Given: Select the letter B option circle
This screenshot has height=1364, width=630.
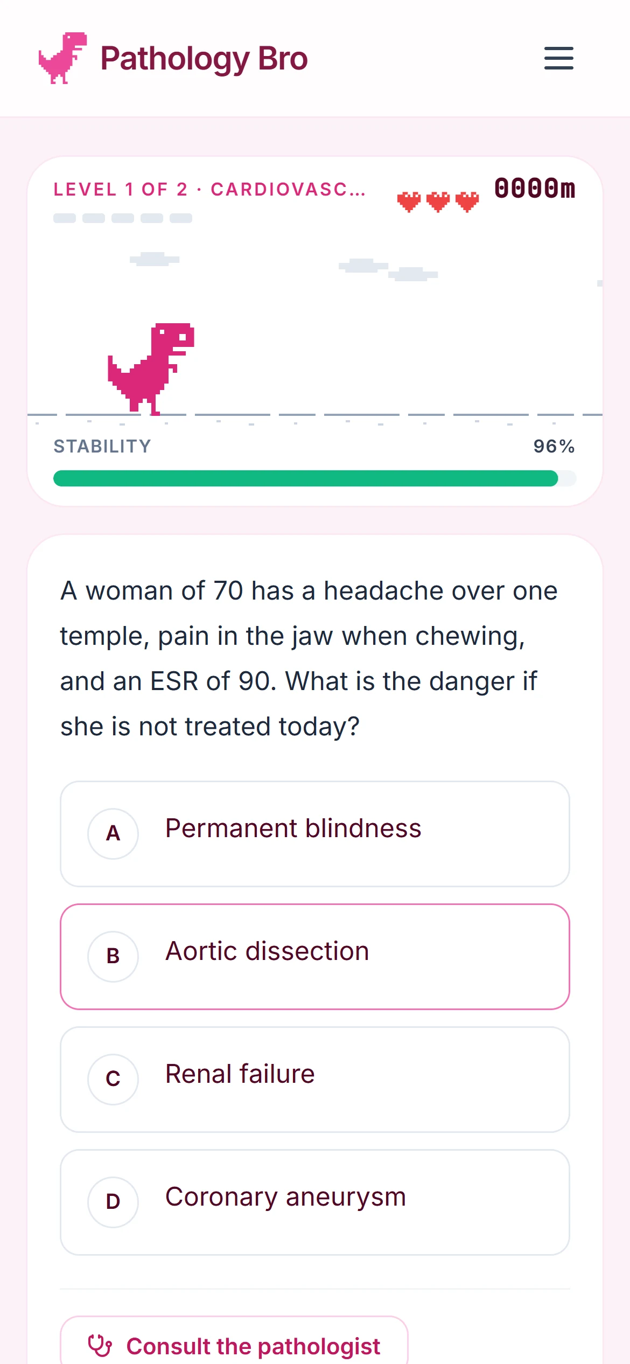Looking at the screenshot, I should (113, 956).
